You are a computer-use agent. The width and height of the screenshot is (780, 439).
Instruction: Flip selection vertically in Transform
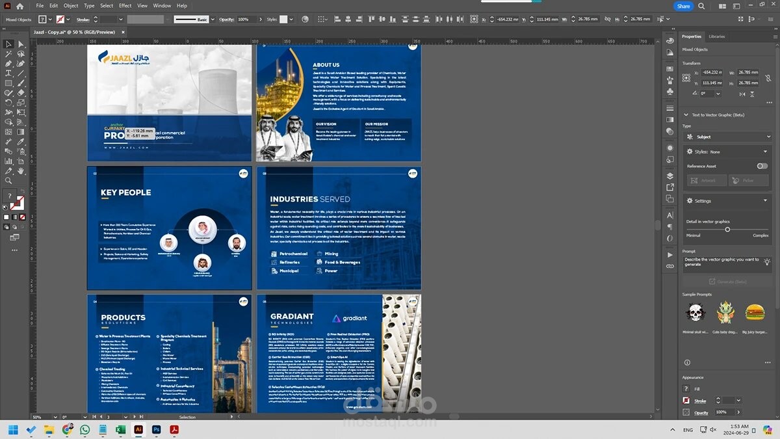tap(752, 94)
